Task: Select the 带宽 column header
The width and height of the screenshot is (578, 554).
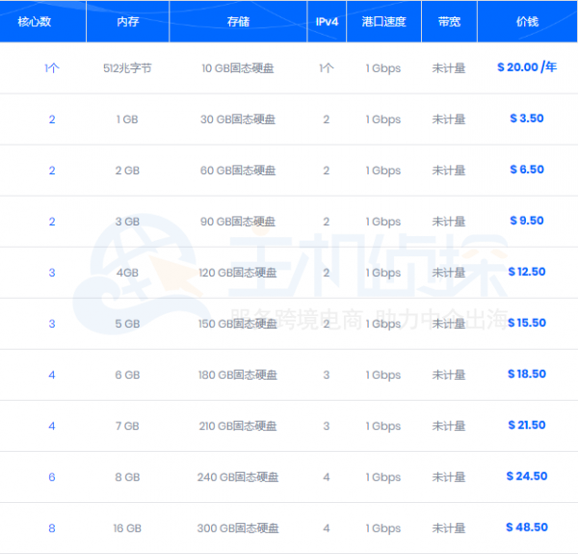Action: point(449,21)
